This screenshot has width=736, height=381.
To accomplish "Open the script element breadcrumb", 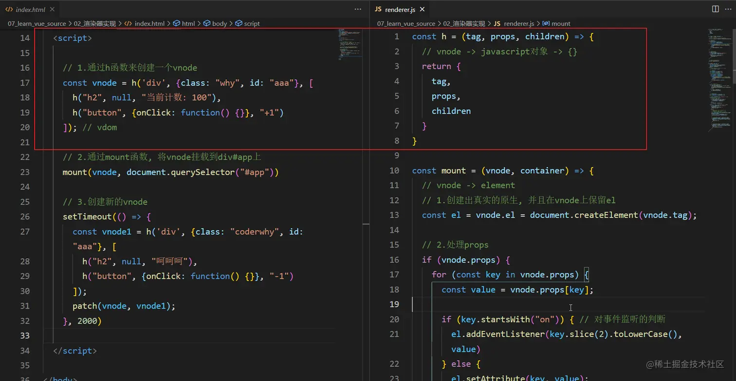I will (x=252, y=23).
